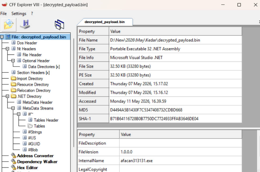Collapse the MetaData Streams tree node
Screen dimensions: 260x172
point(13,108)
